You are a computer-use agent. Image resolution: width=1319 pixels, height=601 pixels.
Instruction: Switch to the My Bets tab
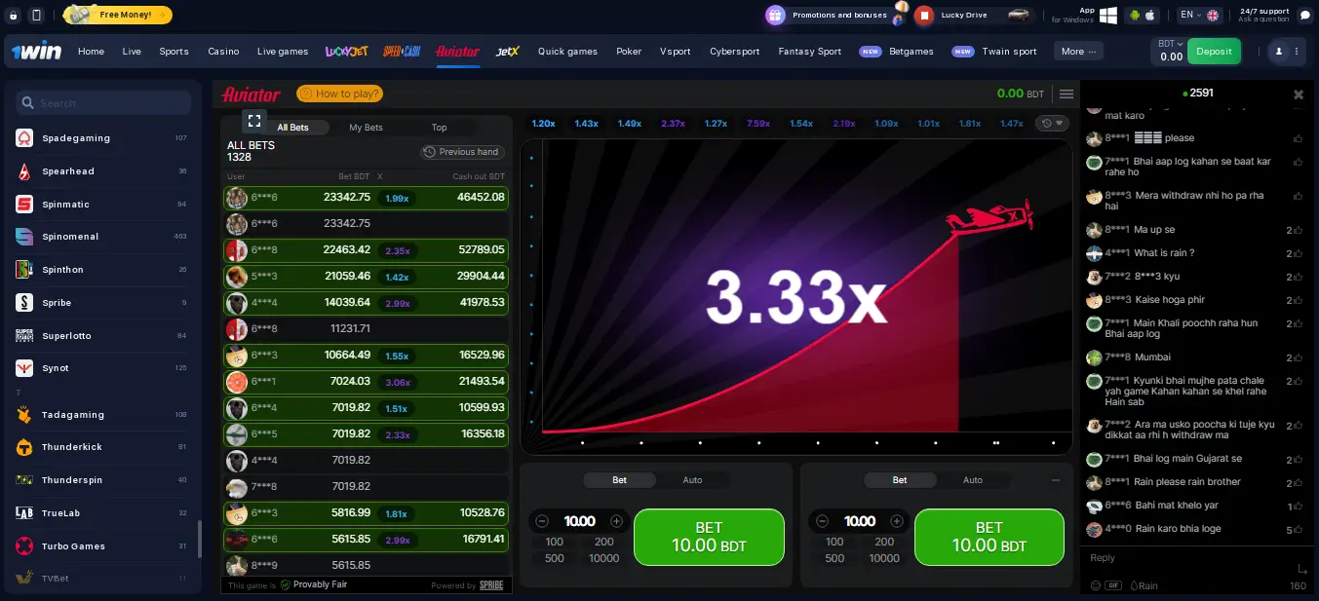pyautogui.click(x=366, y=128)
